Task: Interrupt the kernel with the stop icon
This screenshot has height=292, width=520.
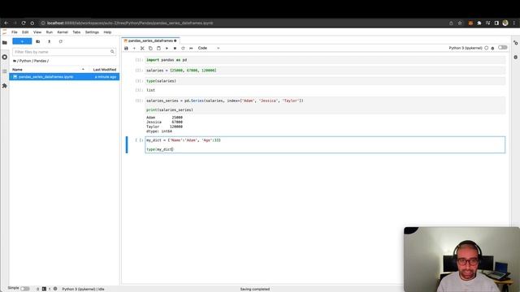Action: 175,49
